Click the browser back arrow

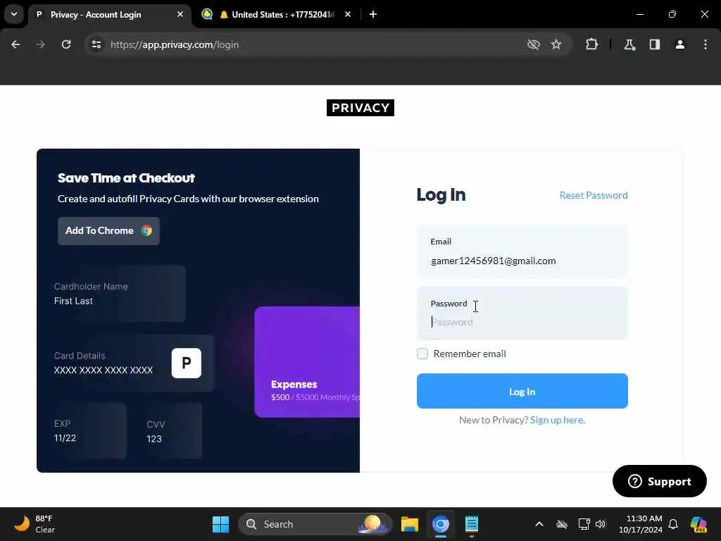(15, 44)
